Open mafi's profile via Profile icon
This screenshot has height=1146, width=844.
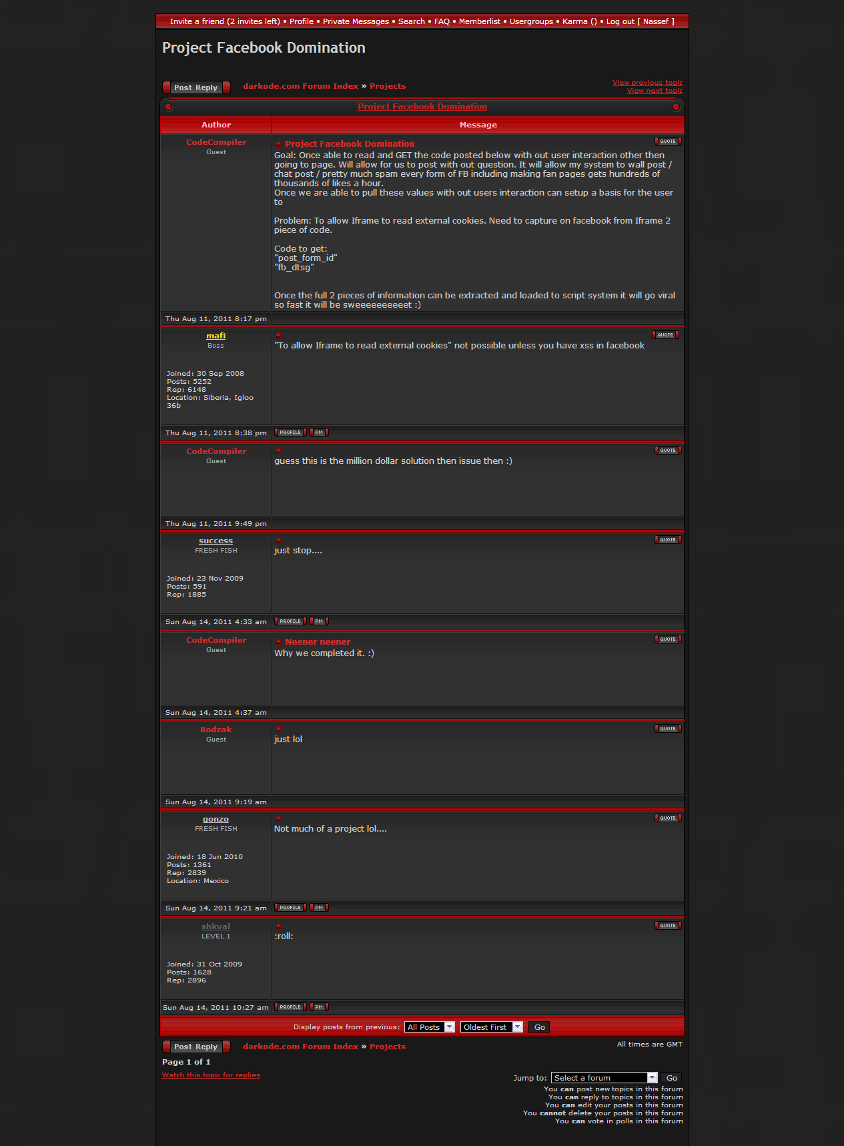coord(290,433)
